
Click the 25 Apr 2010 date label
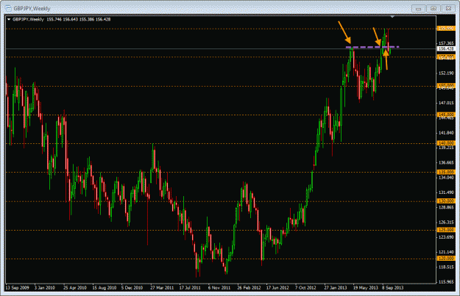click(x=75, y=288)
